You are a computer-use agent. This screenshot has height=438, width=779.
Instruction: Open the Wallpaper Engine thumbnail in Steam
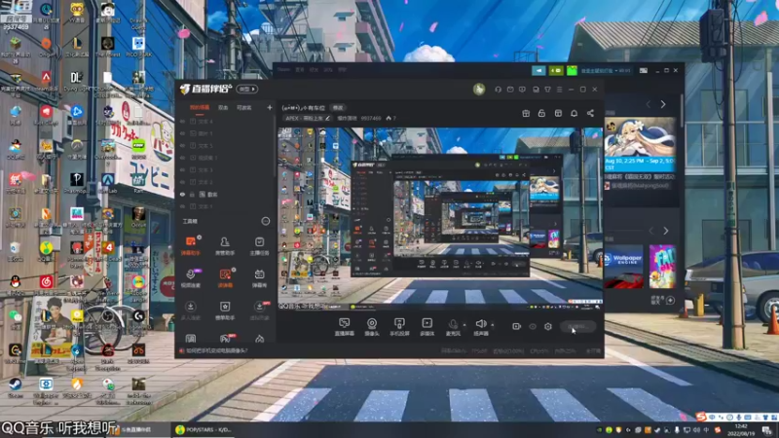tap(624, 267)
